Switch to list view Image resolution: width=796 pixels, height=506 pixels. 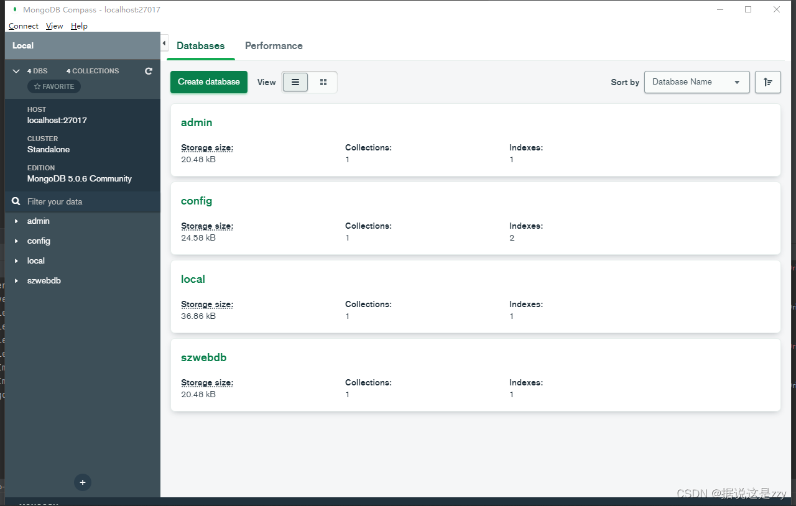point(295,82)
